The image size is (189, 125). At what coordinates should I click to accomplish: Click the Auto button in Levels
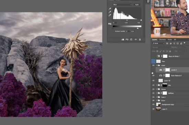tap(137, 4)
